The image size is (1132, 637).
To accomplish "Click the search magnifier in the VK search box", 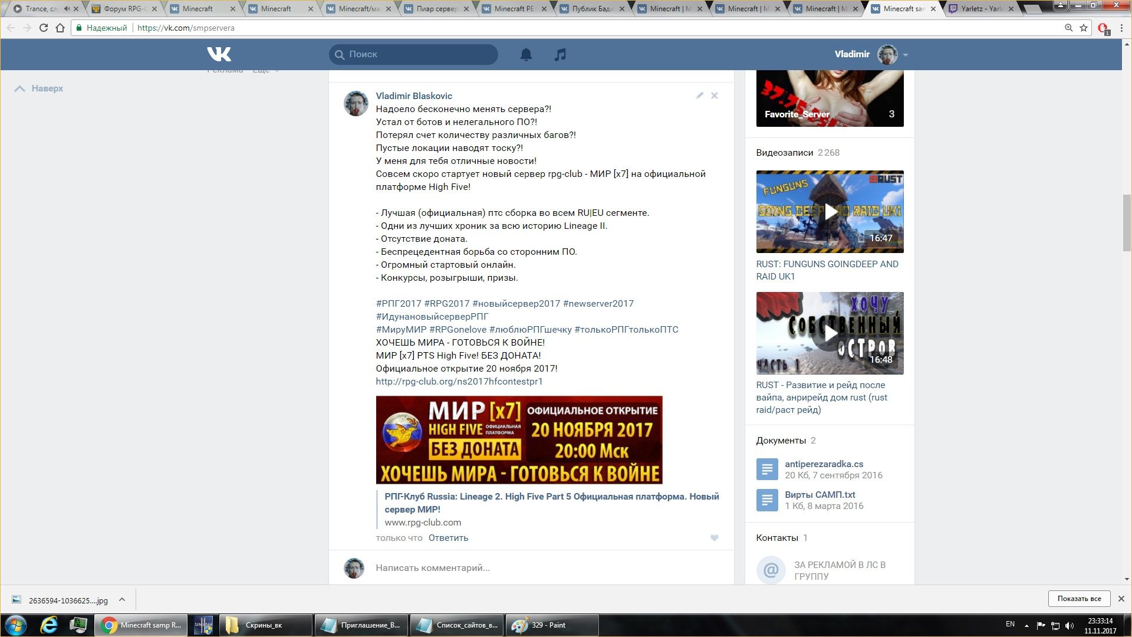I will [x=340, y=54].
